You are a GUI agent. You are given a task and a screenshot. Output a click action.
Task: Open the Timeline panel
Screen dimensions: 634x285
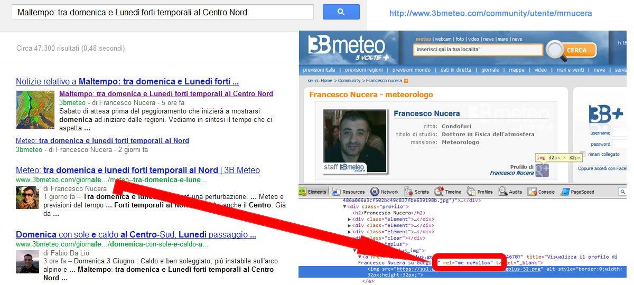point(448,192)
